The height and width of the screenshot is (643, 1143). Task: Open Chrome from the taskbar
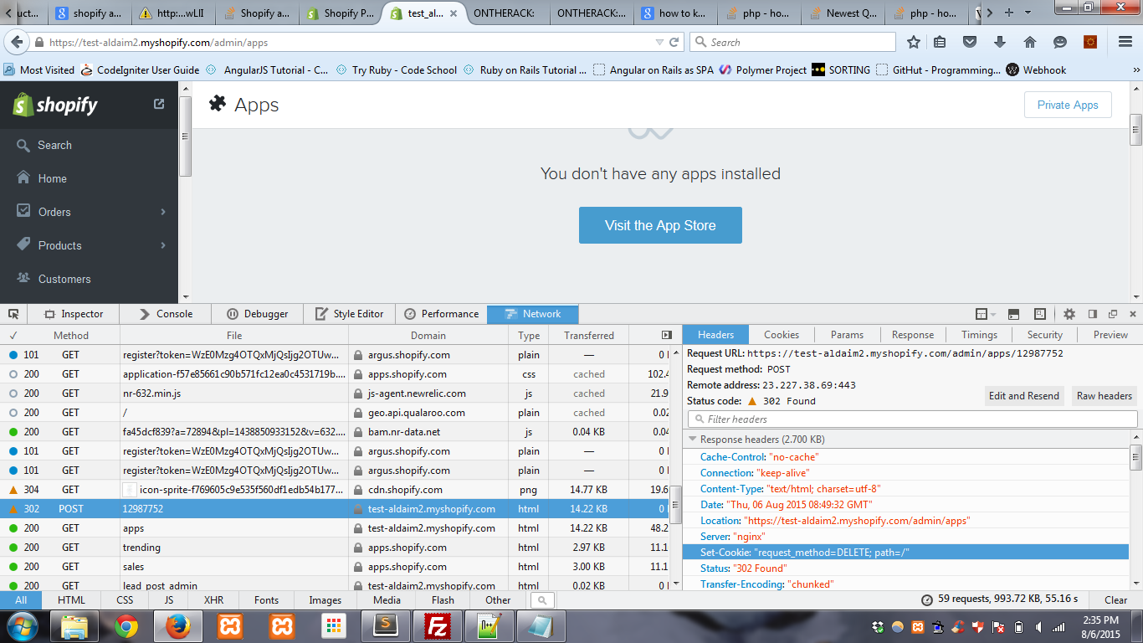(126, 626)
